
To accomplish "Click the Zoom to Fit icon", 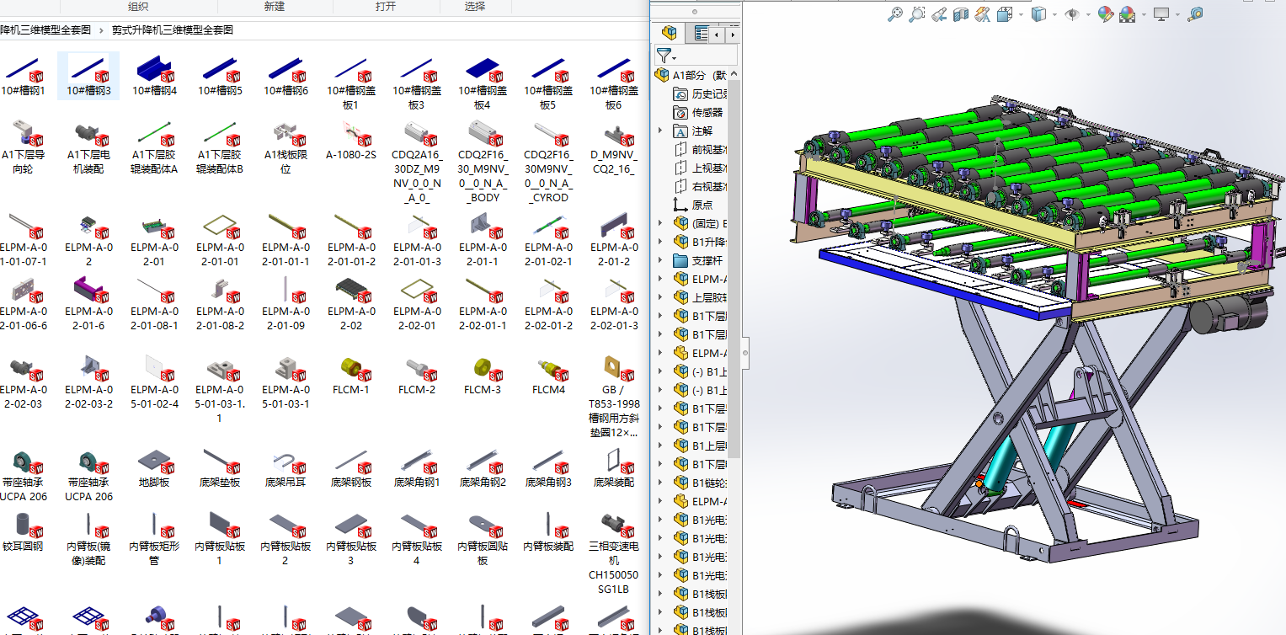I will [x=895, y=14].
